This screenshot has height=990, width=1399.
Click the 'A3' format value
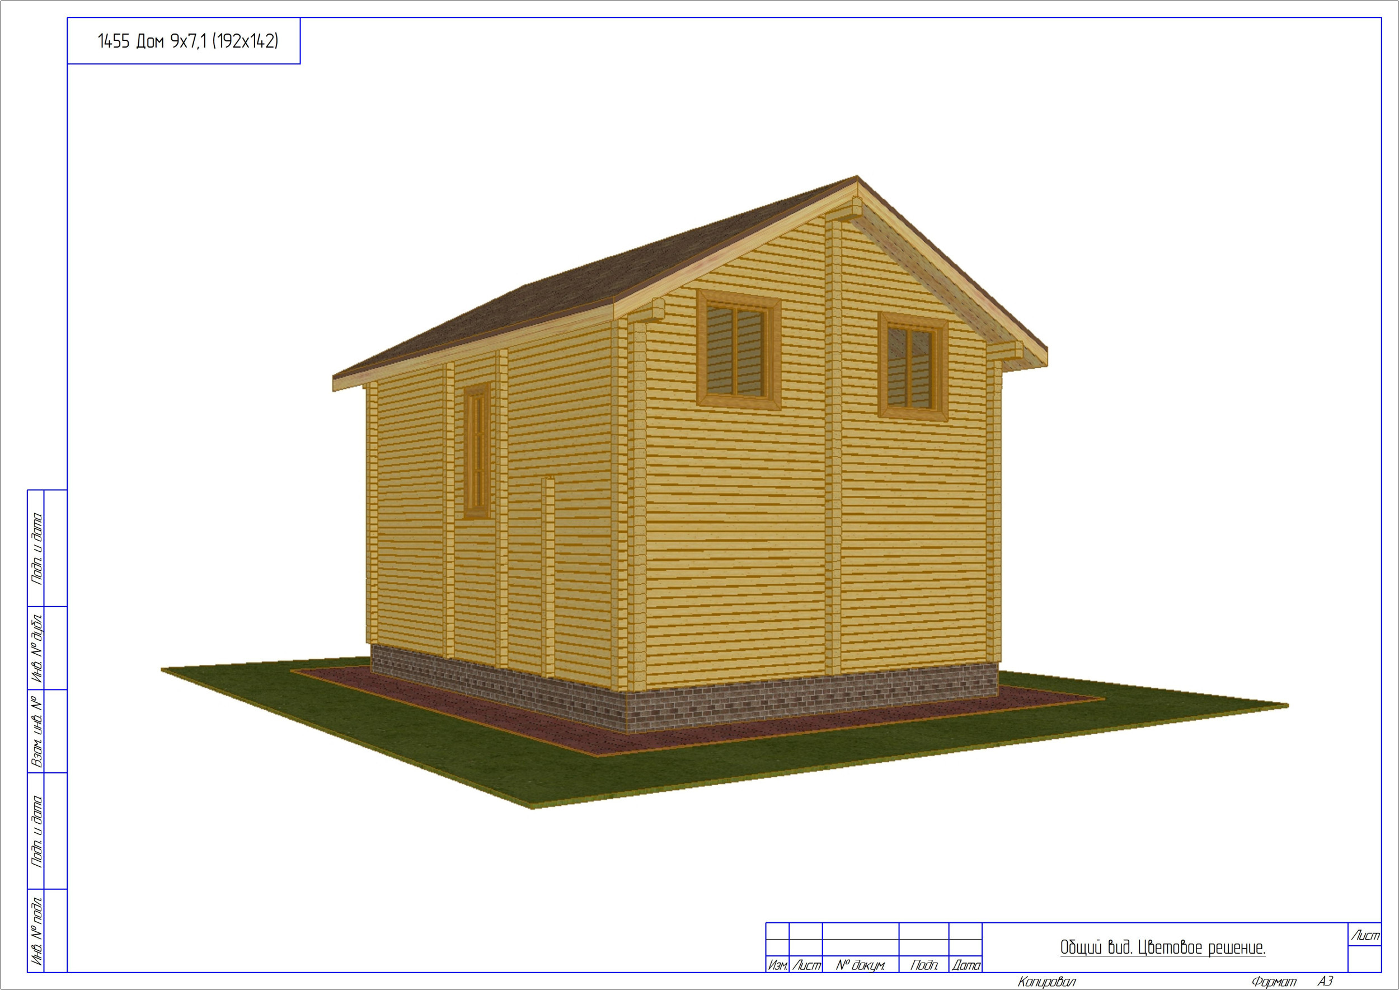(x=1325, y=981)
